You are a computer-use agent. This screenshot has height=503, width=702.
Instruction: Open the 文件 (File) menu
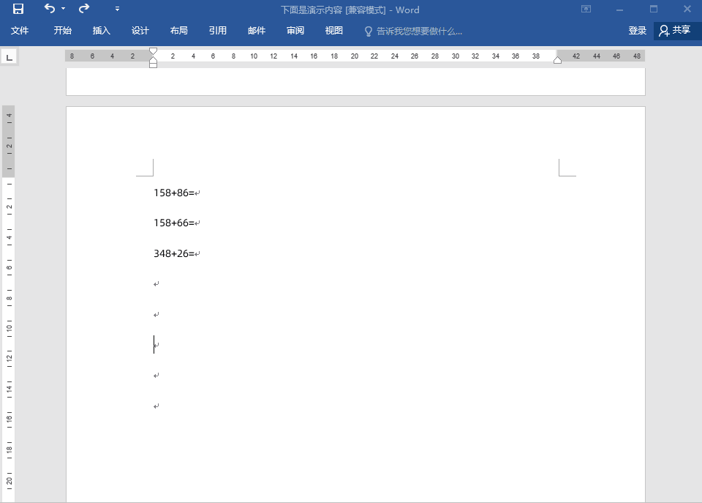pyautogui.click(x=20, y=31)
